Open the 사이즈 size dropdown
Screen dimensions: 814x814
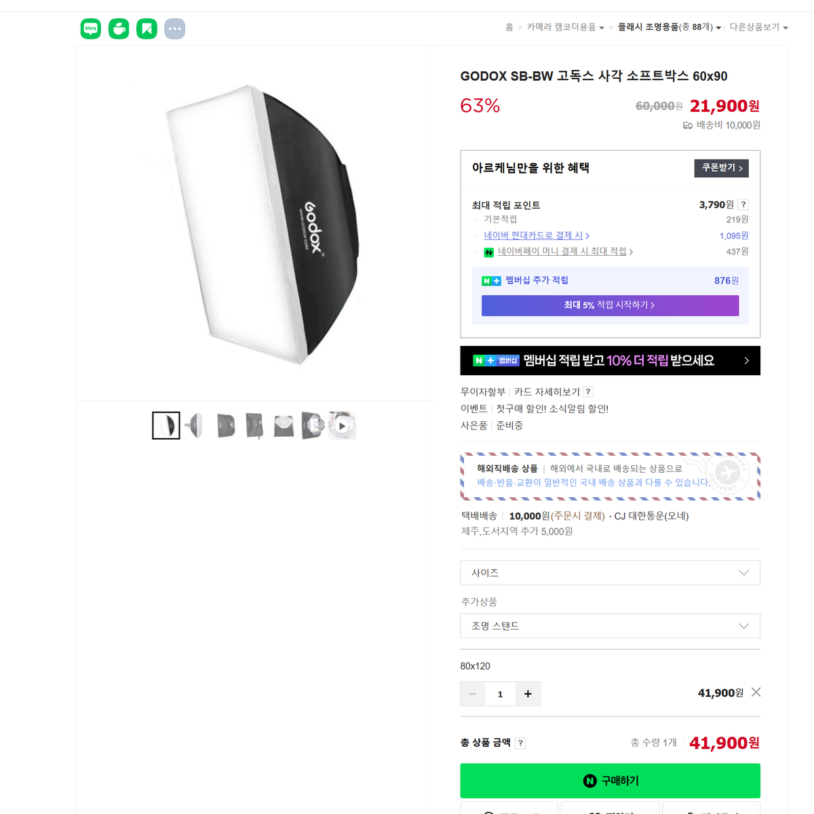tap(610, 573)
